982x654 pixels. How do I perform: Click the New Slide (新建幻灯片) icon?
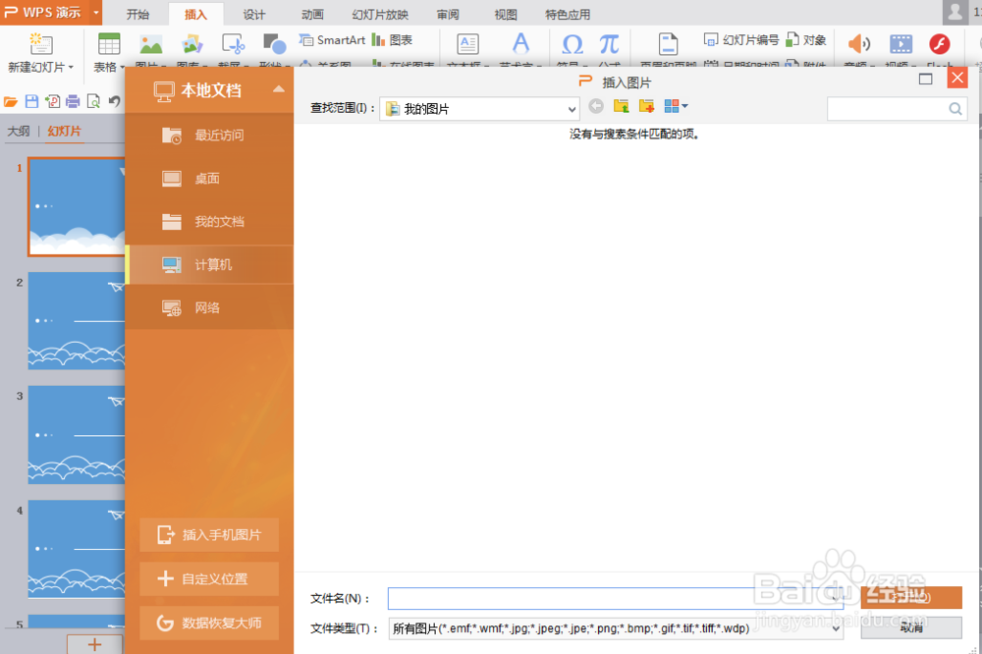point(41,44)
